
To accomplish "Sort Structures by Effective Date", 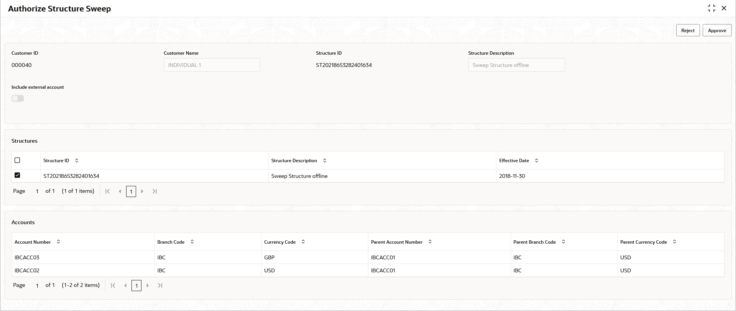I will click(537, 161).
